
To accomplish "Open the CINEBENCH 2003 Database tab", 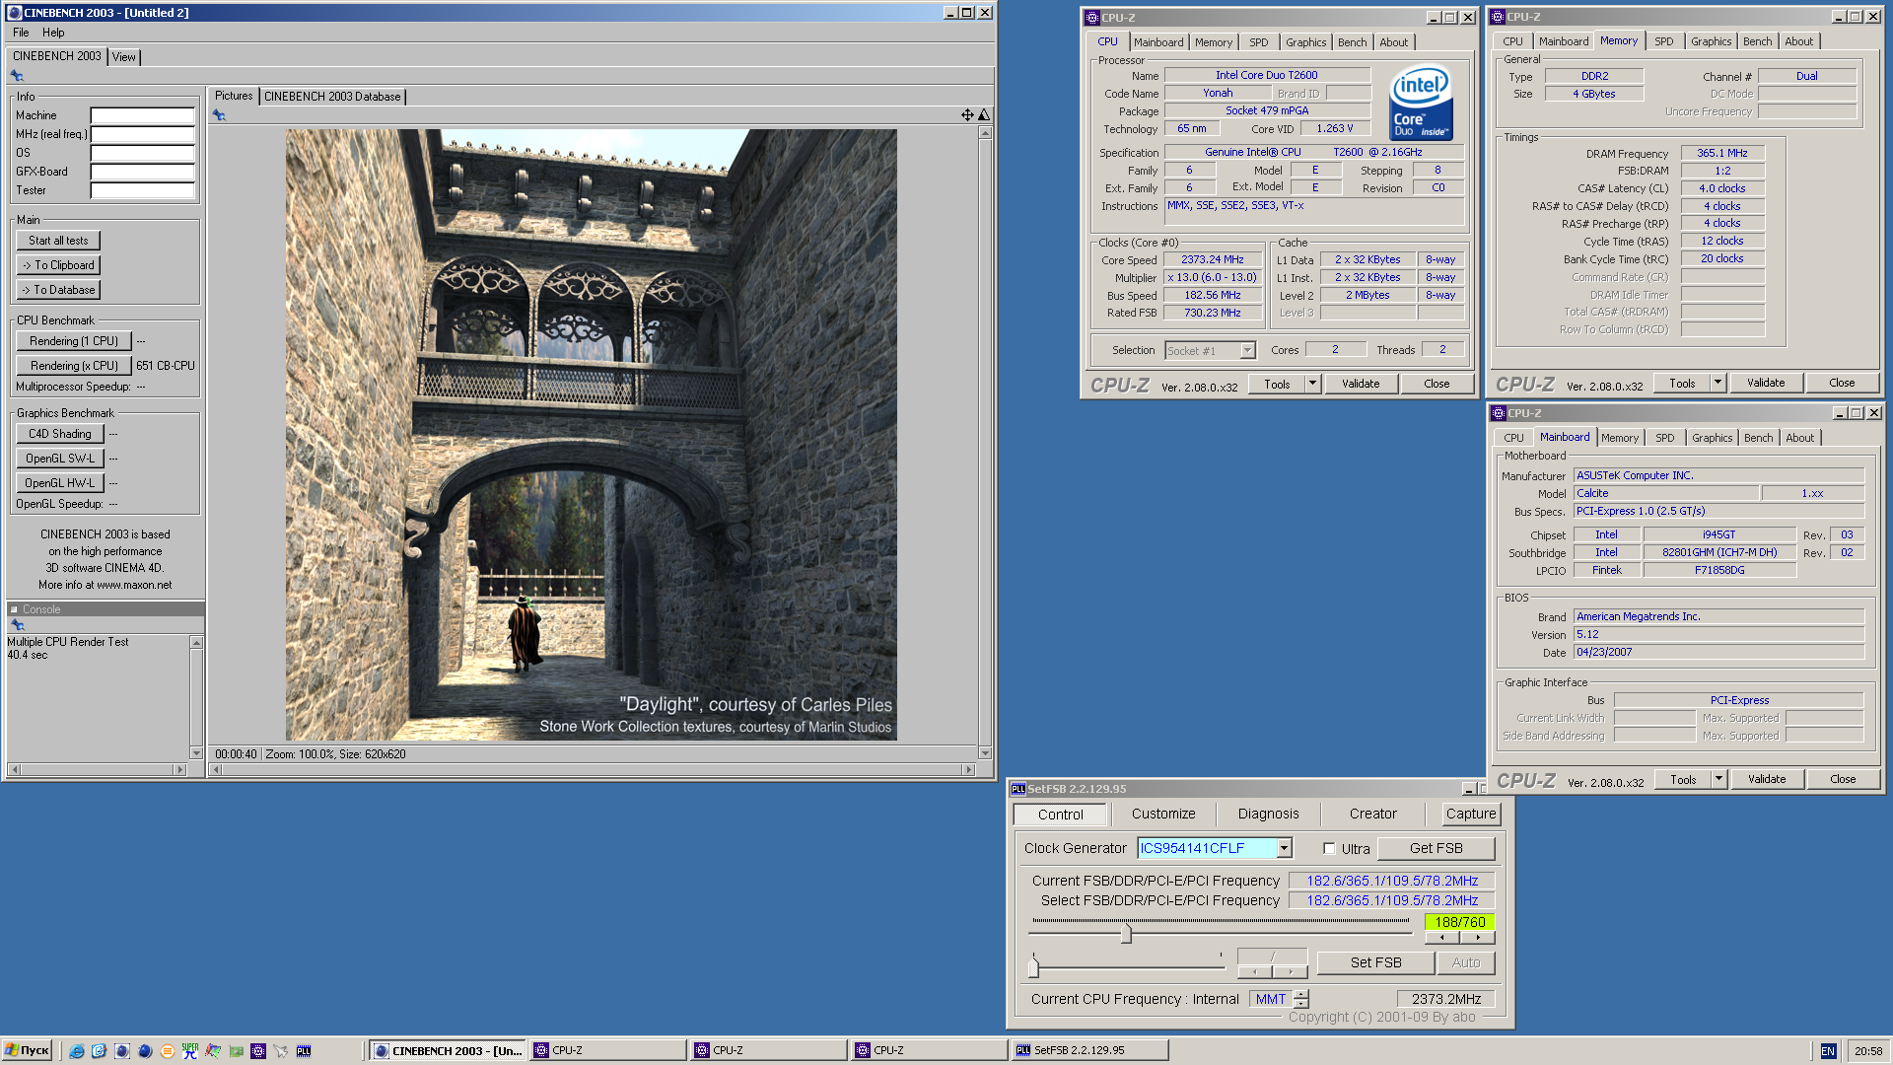I will click(x=332, y=97).
